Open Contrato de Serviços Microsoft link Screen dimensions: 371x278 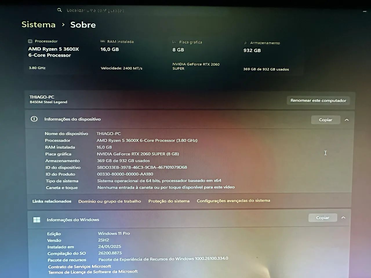tap(80, 267)
